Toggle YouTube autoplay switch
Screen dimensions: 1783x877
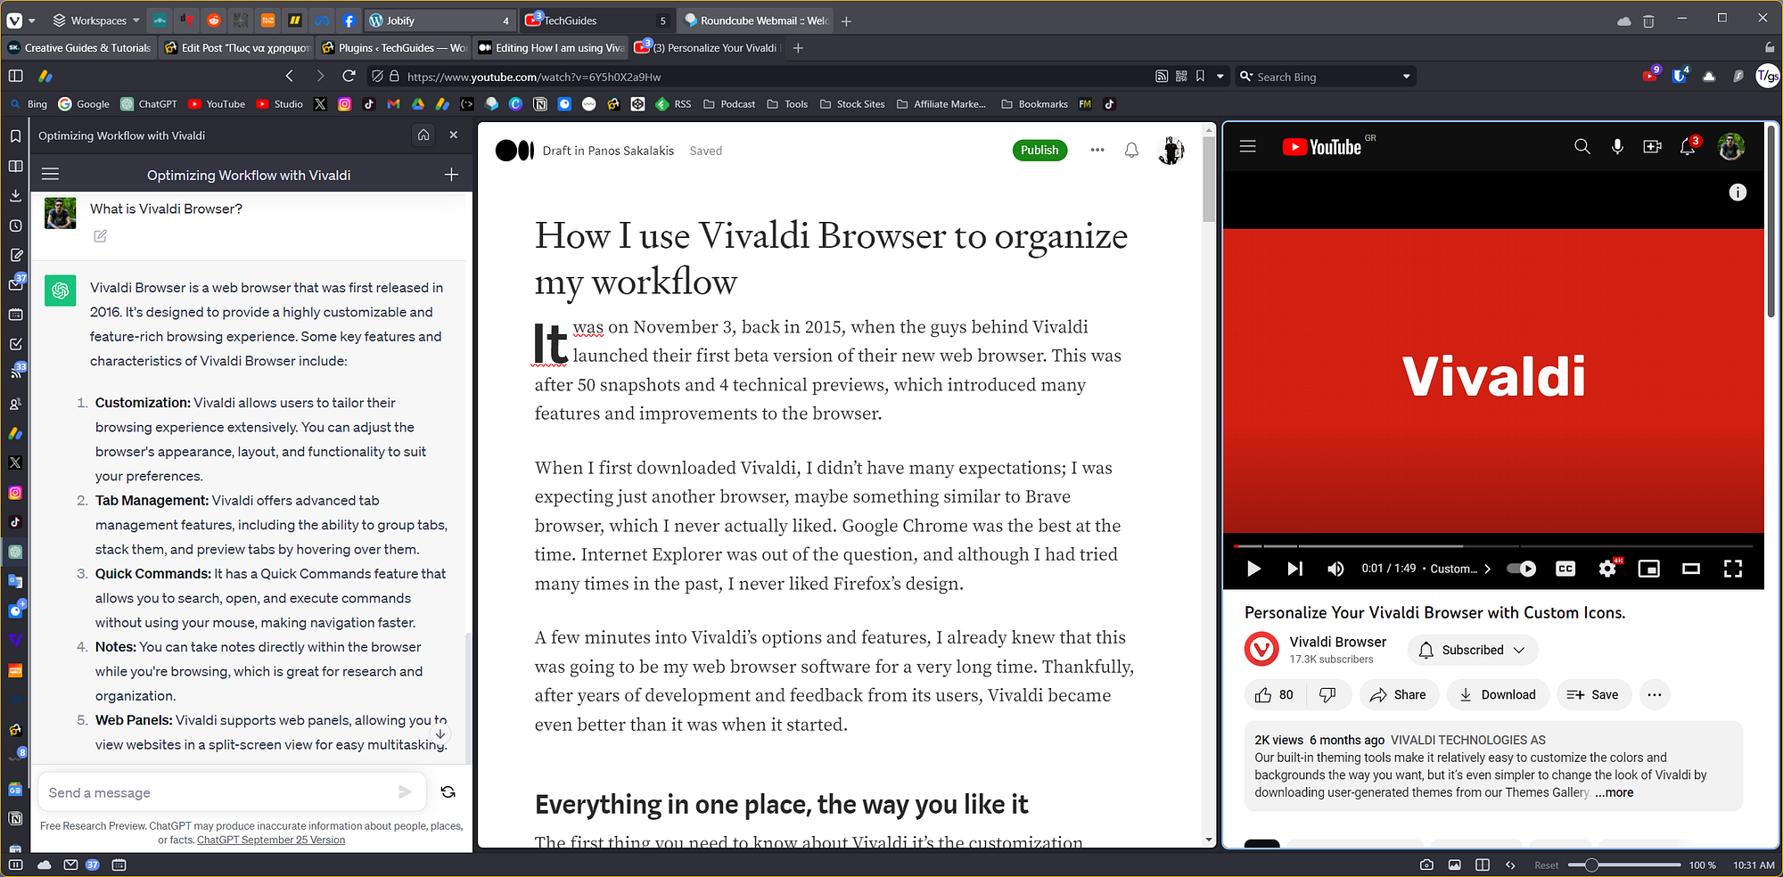(x=1521, y=569)
